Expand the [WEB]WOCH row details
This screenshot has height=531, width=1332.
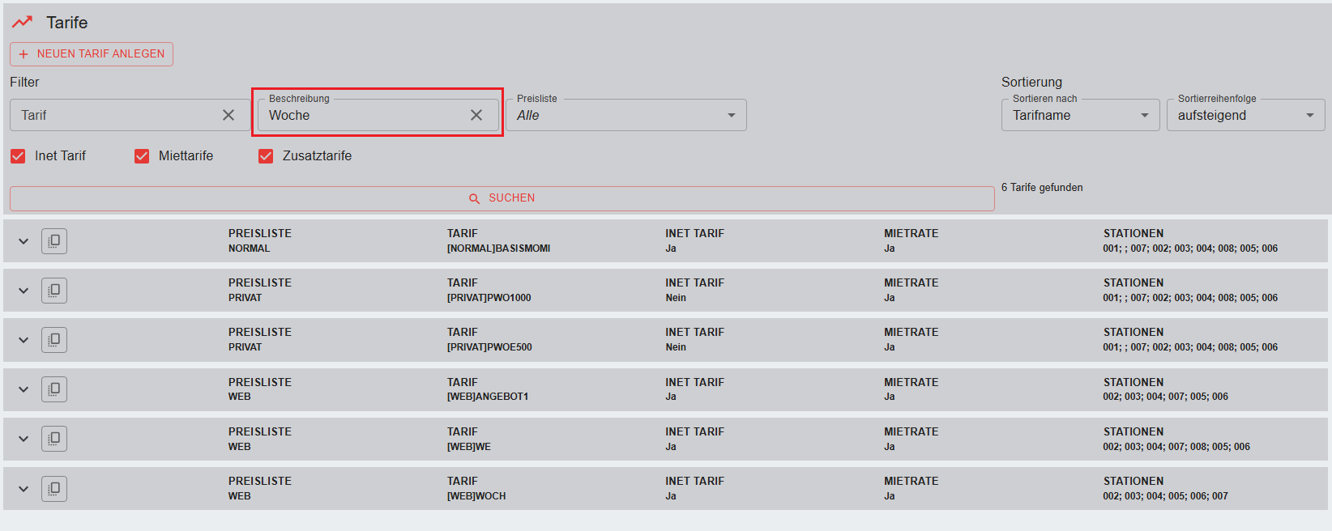point(23,489)
